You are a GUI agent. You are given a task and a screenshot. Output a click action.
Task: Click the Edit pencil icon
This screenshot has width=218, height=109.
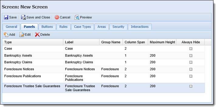click(22, 35)
